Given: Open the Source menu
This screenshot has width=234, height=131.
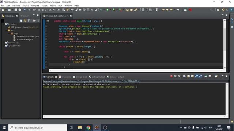Looking at the screenshot, I should coord(25,6).
